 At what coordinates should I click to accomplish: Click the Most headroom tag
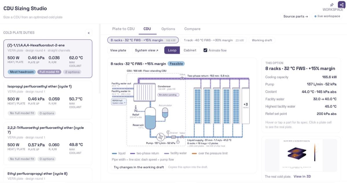point(22,72)
